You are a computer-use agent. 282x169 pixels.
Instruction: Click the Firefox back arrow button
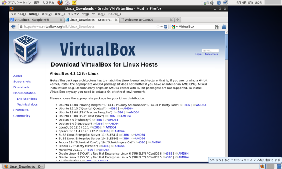pos(13,26)
